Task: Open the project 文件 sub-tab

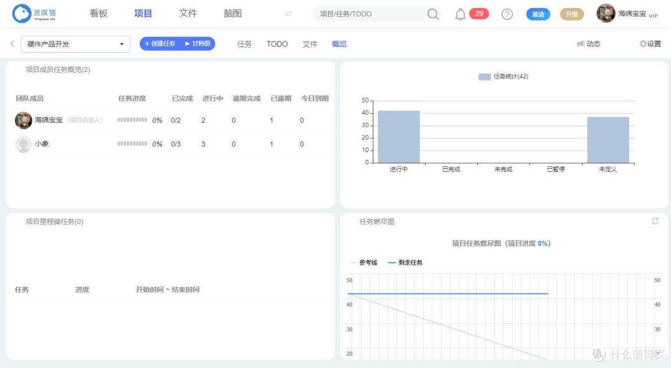Action: [310, 44]
